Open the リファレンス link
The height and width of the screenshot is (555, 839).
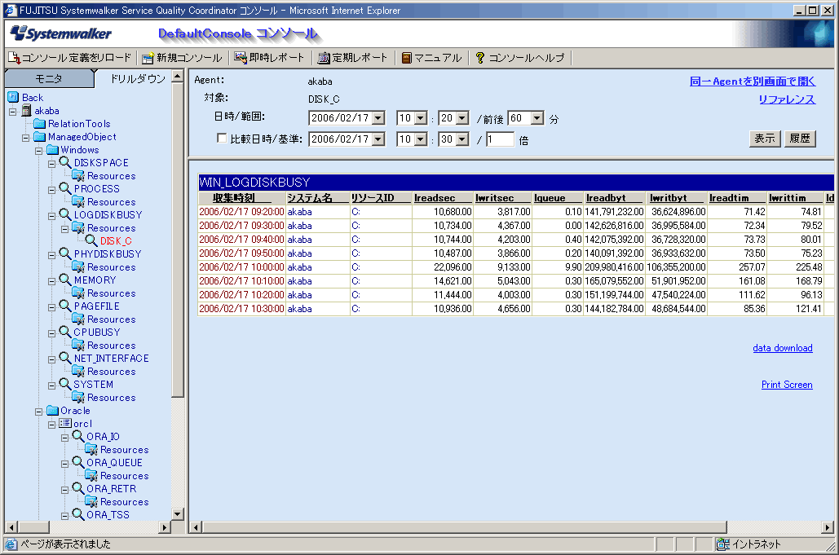click(x=787, y=99)
